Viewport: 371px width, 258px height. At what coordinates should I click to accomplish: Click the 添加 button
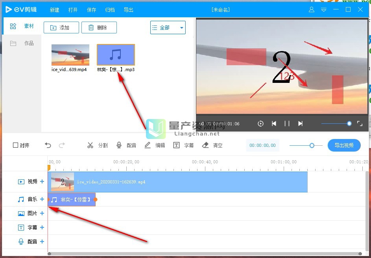coord(61,27)
